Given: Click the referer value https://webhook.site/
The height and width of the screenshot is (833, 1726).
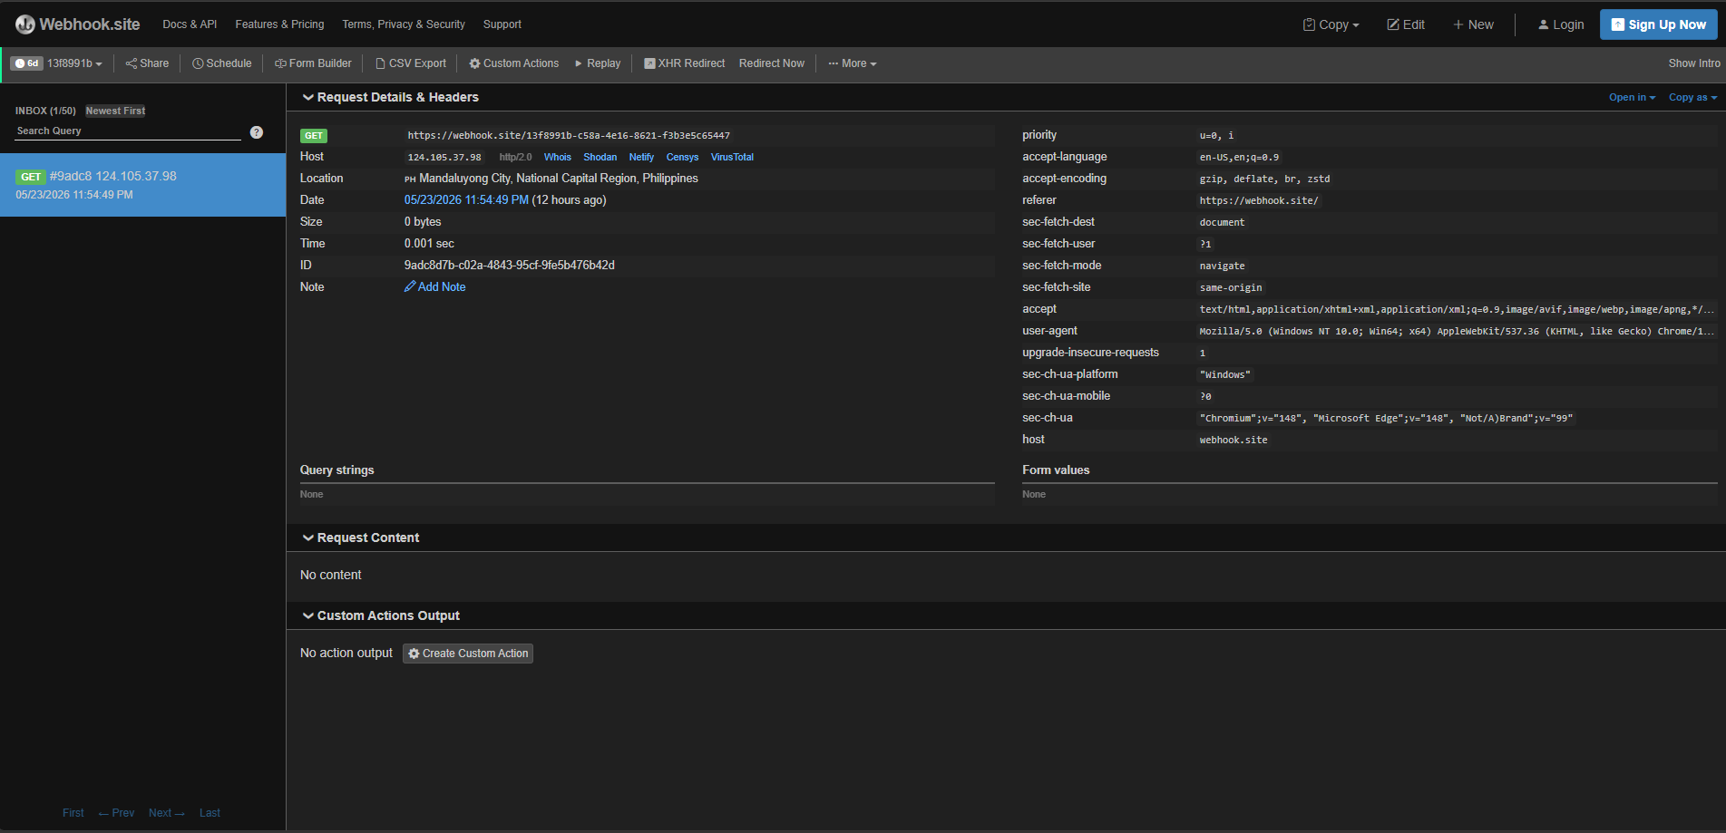Looking at the screenshot, I should click(1259, 201).
